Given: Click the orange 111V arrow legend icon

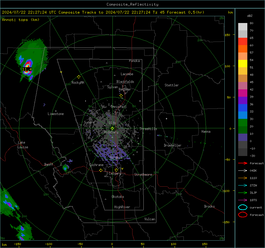Looking at the screenshot, I should (x=243, y=178).
